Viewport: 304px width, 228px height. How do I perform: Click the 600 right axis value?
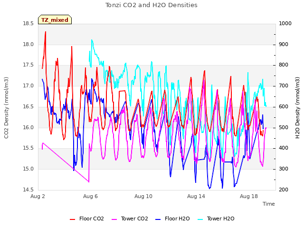pyautogui.click(x=284, y=106)
